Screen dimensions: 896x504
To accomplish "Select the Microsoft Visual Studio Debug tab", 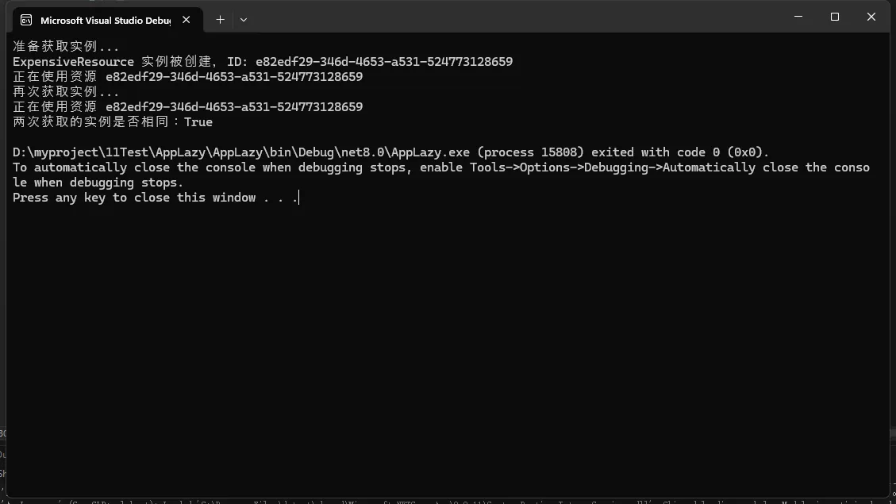I will pos(105,20).
